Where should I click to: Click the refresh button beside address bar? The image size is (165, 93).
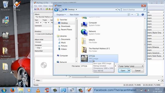119,10
